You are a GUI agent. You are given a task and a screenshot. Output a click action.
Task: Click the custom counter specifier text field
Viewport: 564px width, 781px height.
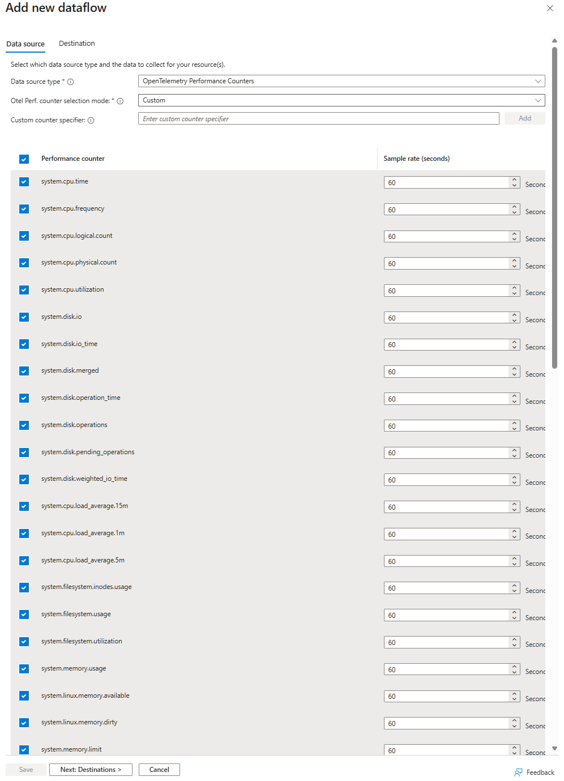(x=318, y=119)
